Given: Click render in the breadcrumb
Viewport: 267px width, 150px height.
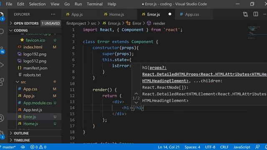Looking at the screenshot, I should pos(156,23).
